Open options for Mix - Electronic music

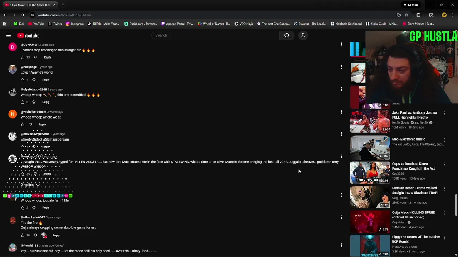click(444, 140)
